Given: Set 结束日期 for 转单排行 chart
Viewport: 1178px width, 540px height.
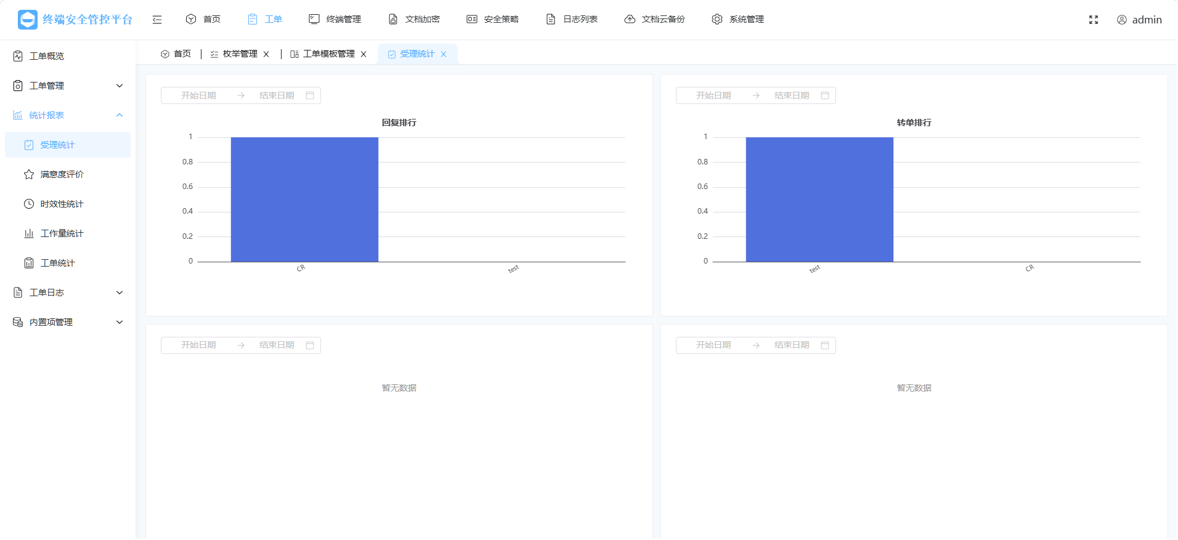Looking at the screenshot, I should tap(792, 95).
